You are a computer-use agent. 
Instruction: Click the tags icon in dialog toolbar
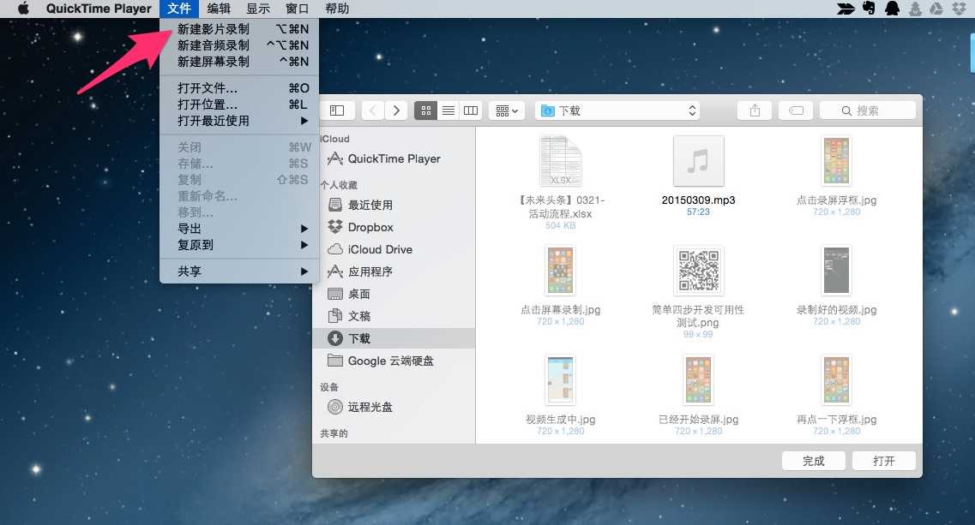coord(796,110)
